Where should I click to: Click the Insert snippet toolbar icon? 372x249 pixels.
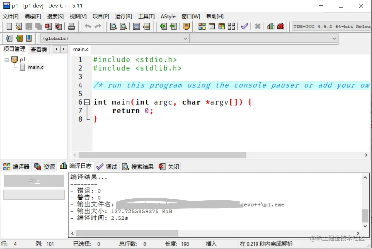pos(9,38)
